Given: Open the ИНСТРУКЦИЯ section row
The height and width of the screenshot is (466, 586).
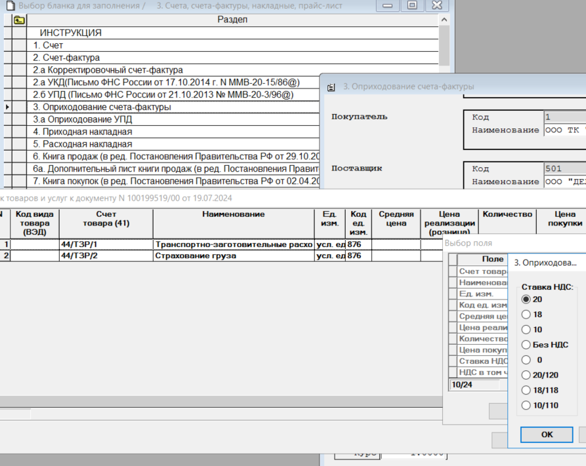Looking at the screenshot, I should pos(232,33).
